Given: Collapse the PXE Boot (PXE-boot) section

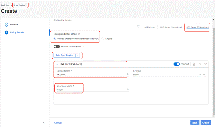Looking at the screenshot, I should pos(57,64).
